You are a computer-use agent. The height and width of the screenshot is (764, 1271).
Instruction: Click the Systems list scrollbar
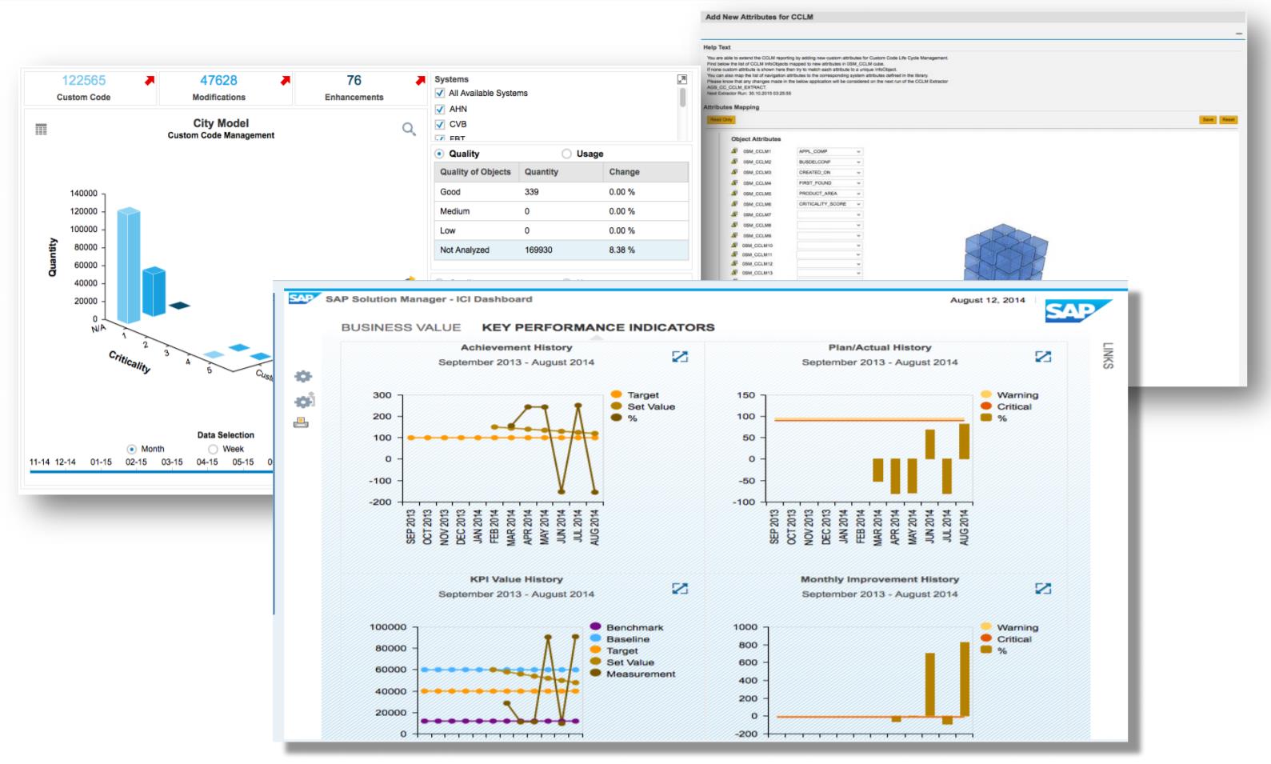tap(682, 98)
